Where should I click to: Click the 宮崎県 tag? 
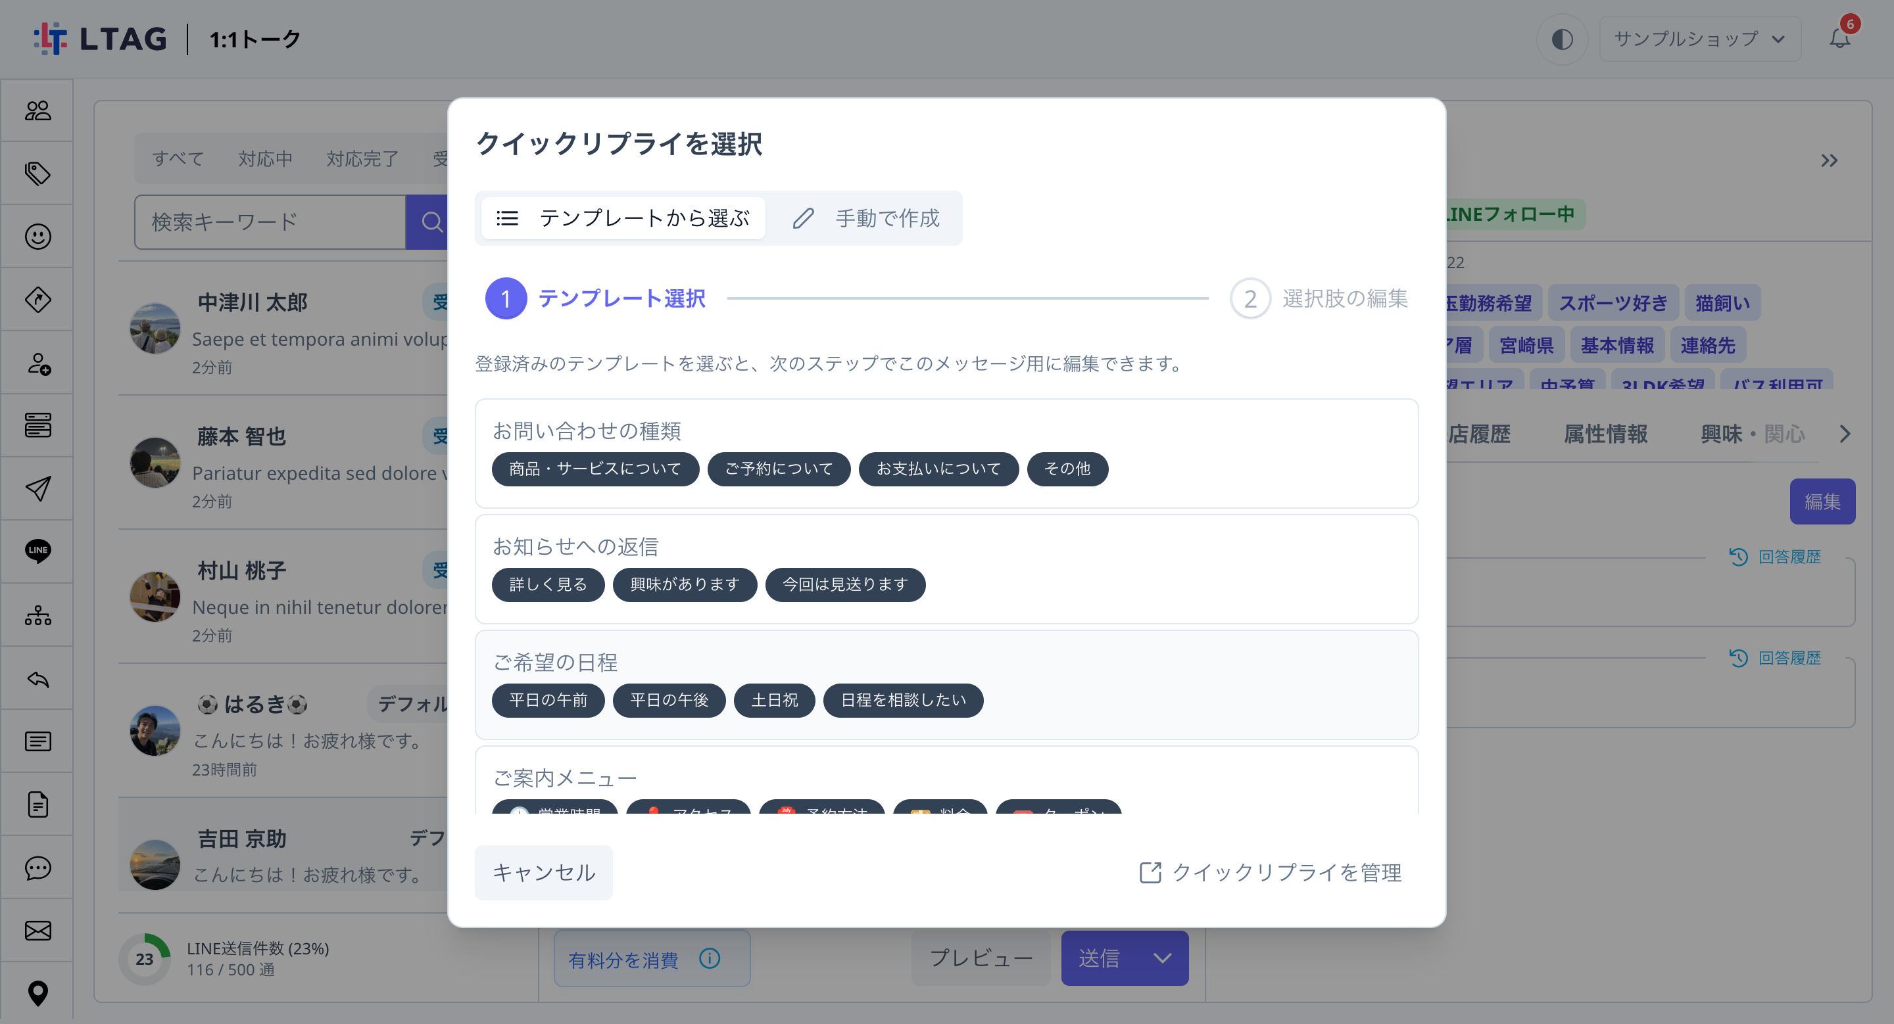point(1526,344)
